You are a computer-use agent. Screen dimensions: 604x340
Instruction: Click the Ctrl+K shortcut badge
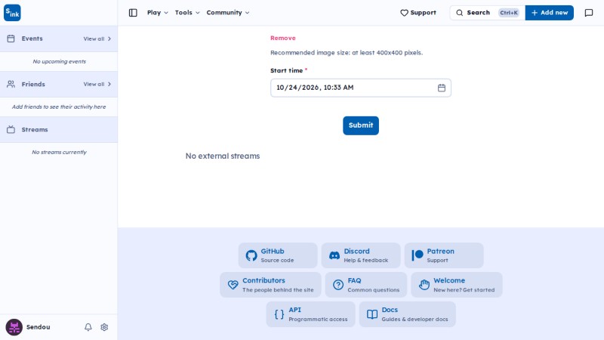click(509, 13)
